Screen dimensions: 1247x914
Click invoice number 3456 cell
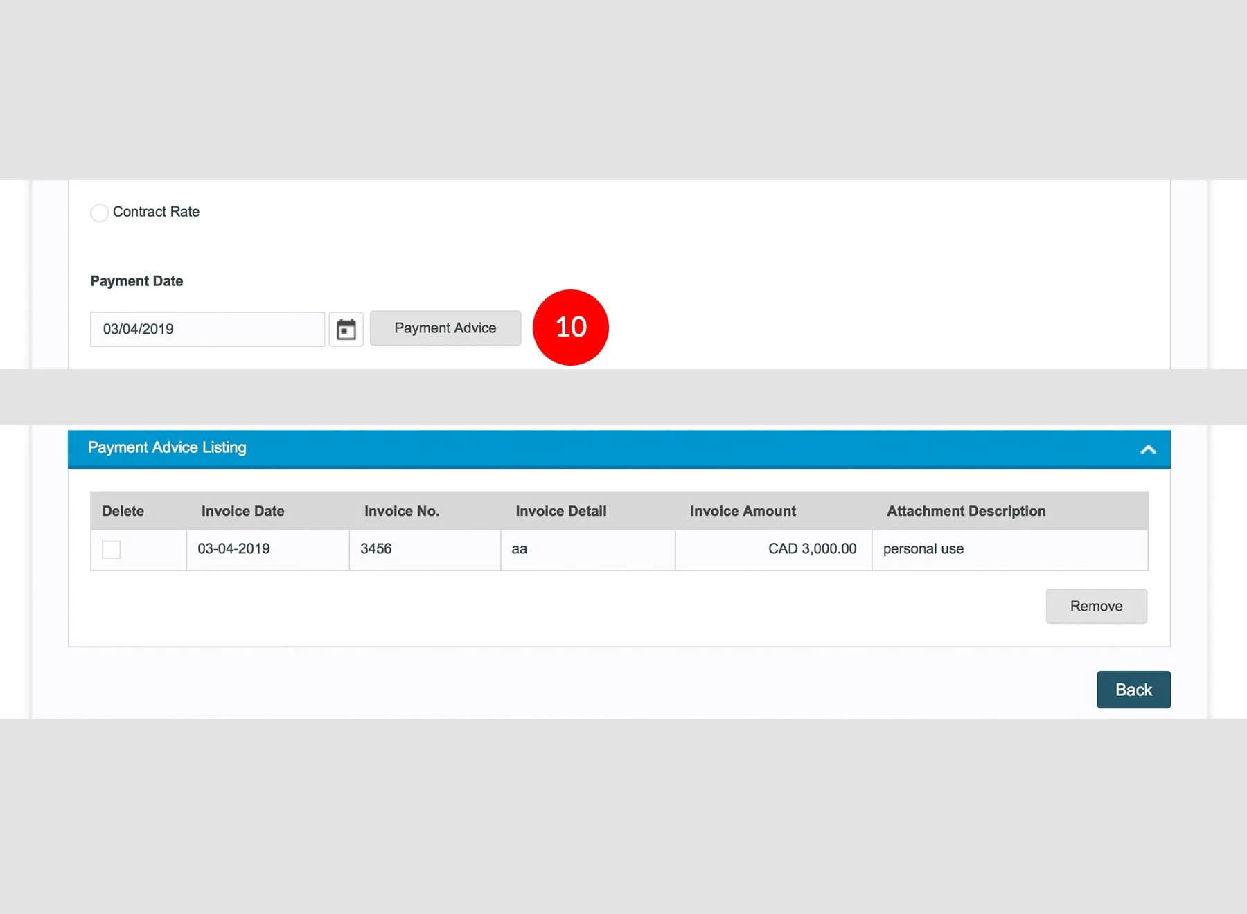[x=376, y=549]
